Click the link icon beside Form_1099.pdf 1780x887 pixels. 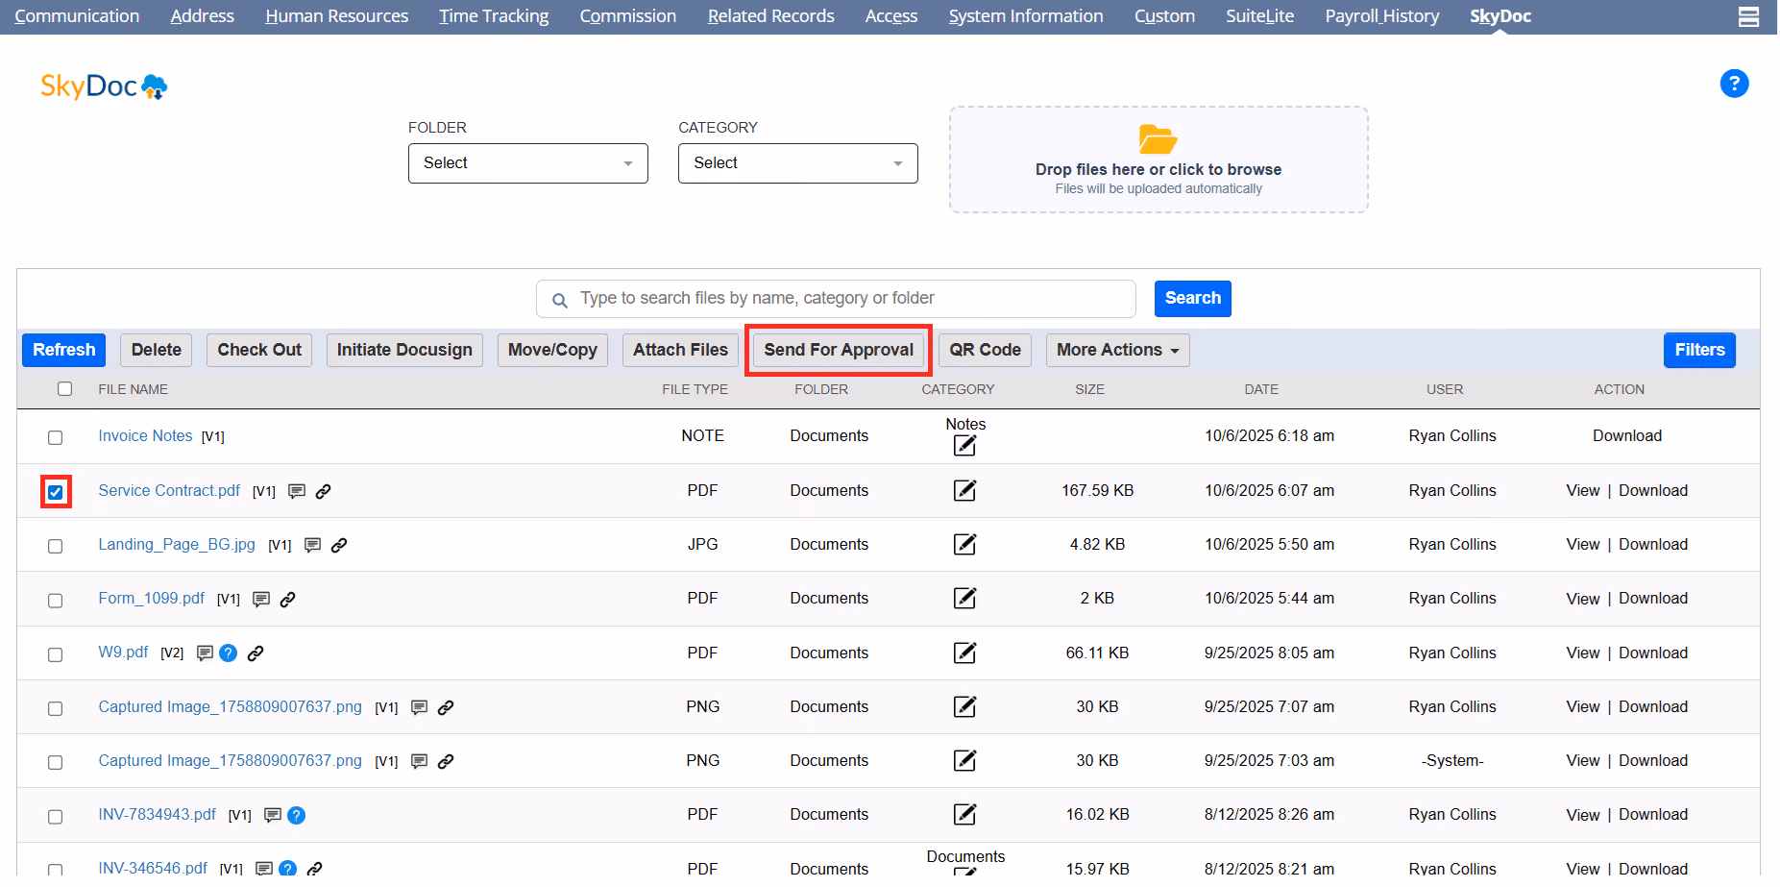click(287, 599)
